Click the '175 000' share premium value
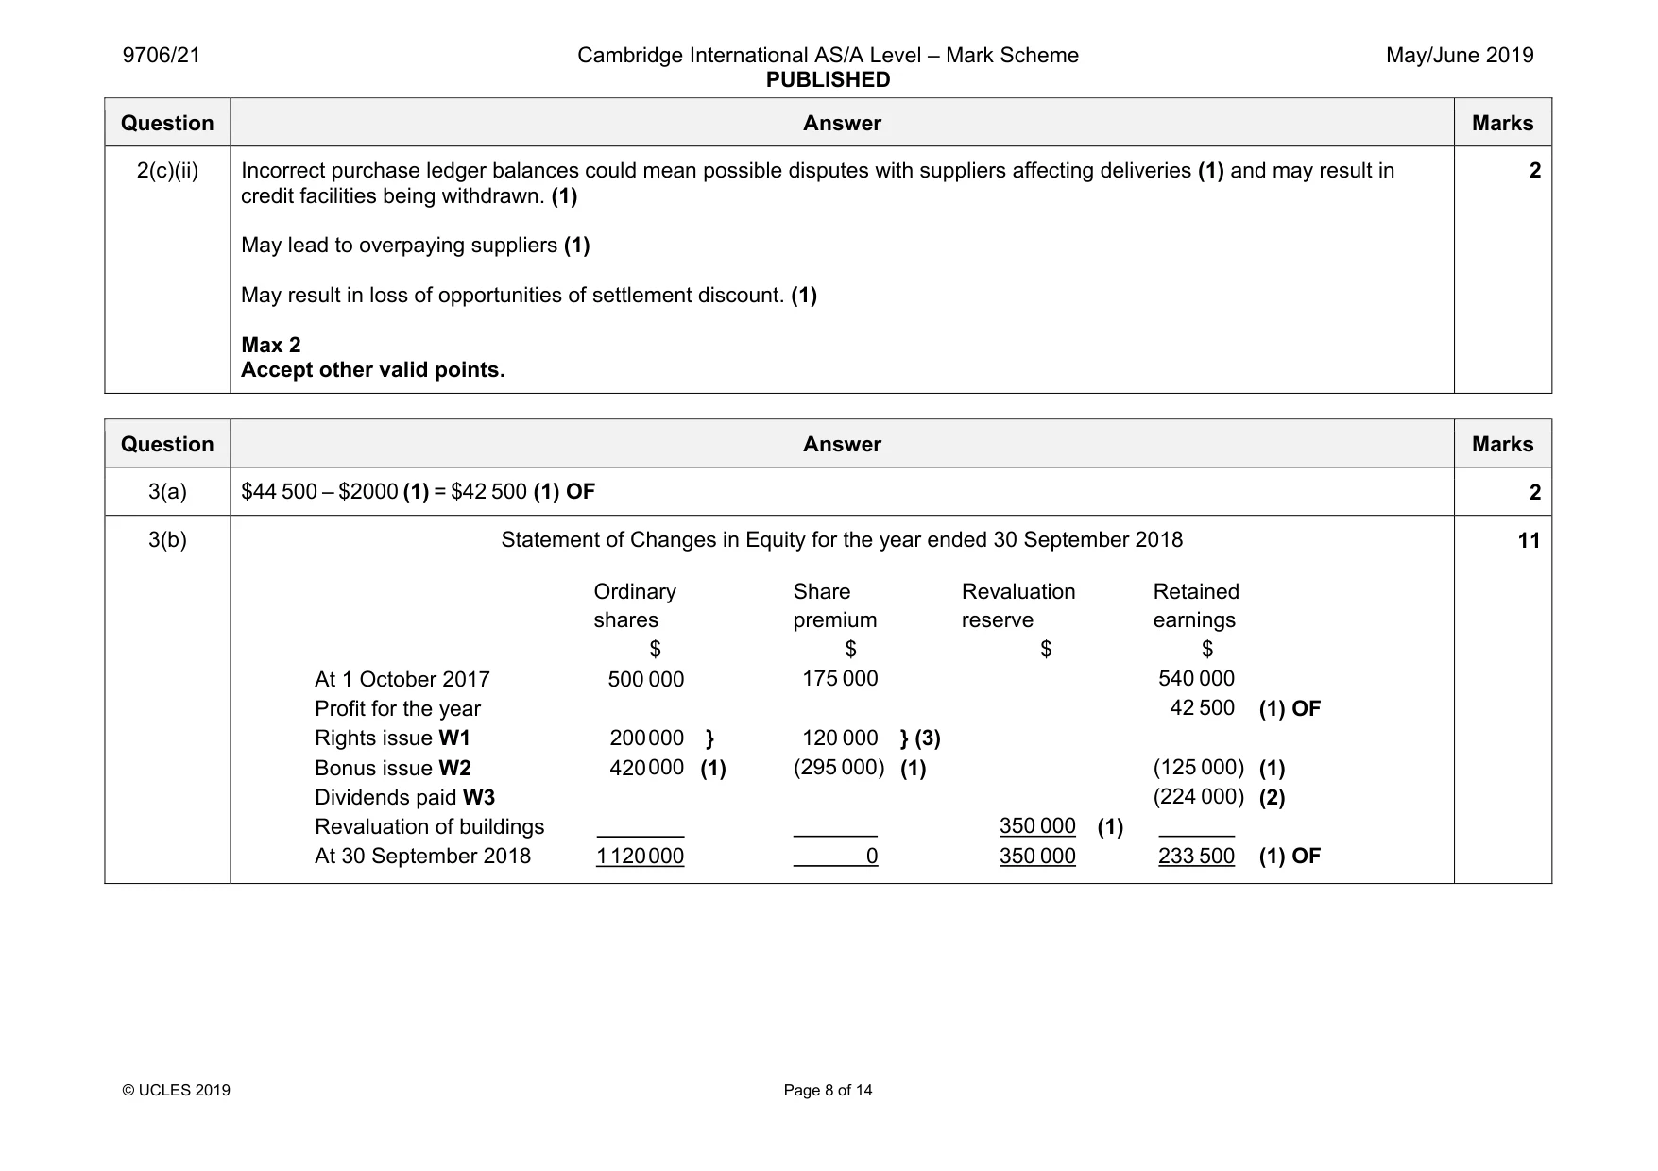The width and height of the screenshot is (1658, 1171). point(840,678)
